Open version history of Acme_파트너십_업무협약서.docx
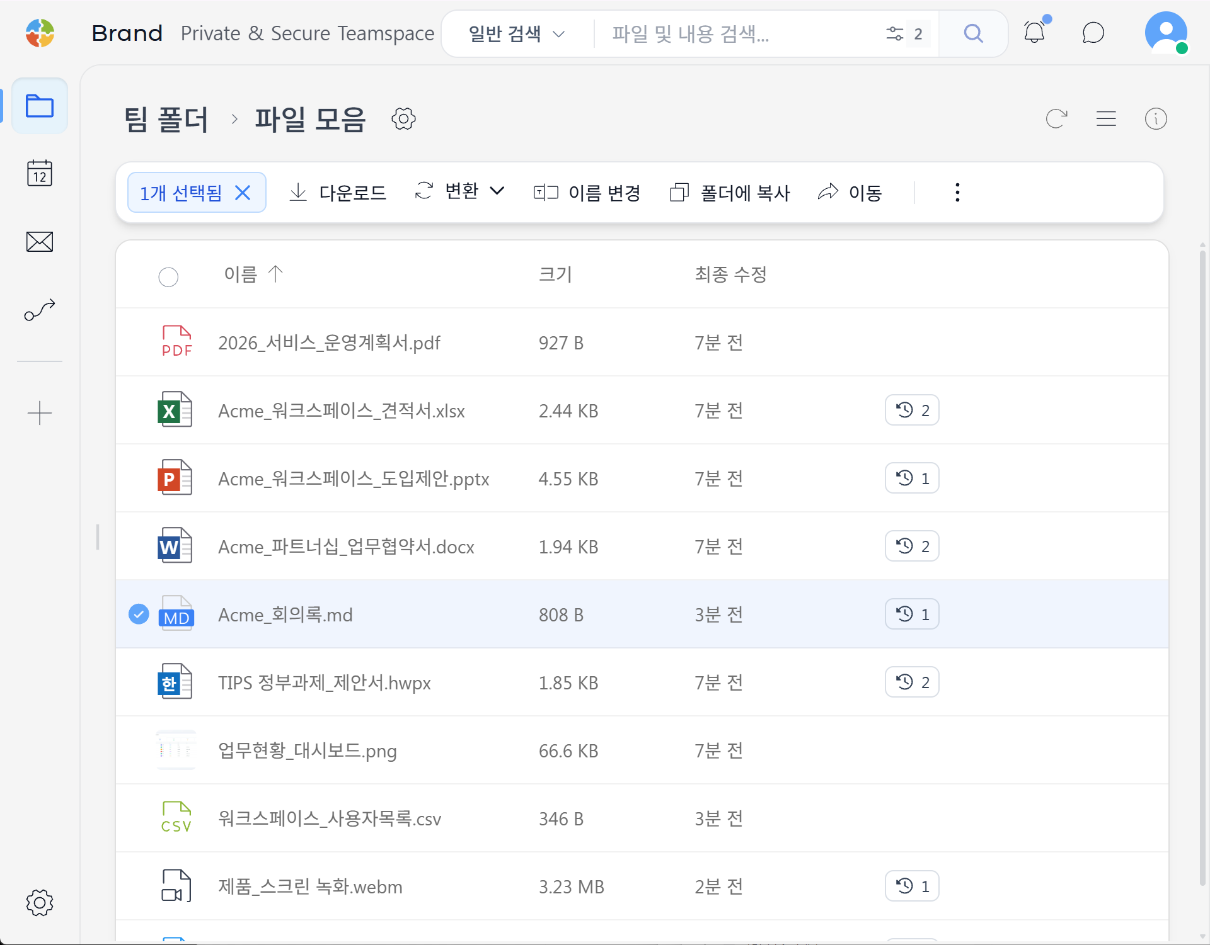The height and width of the screenshot is (945, 1210). point(912,546)
